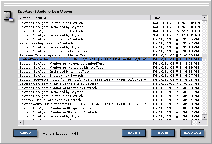Sort by the Action Executed column header
The width and height of the screenshot is (212, 144).
pos(84,18)
